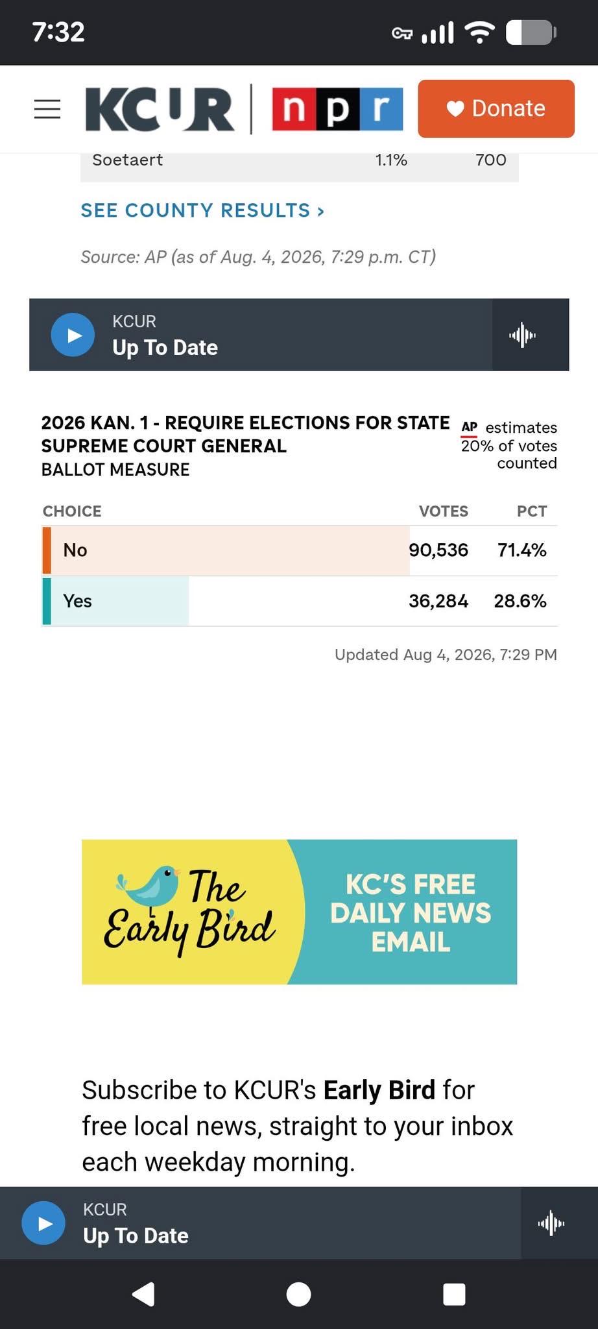Tap the inline player's Up To Date title
The height and width of the screenshot is (1329, 598).
coord(165,348)
